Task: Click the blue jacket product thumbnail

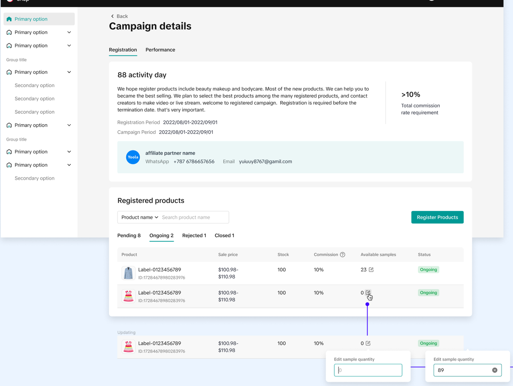Action: (x=128, y=273)
